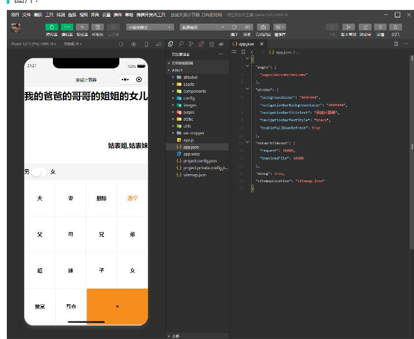
Task: Toggle the 男/女 gender switch
Action: coord(39,172)
